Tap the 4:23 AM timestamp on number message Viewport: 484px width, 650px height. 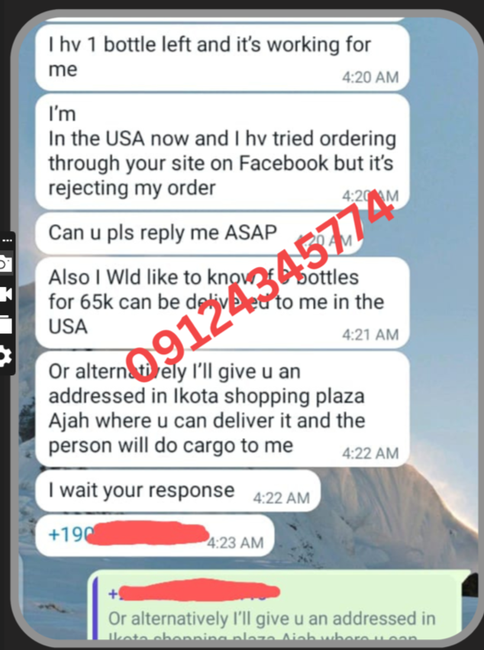point(235,542)
